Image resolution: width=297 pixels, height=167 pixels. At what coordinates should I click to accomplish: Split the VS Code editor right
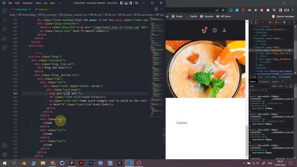tap(156, 9)
